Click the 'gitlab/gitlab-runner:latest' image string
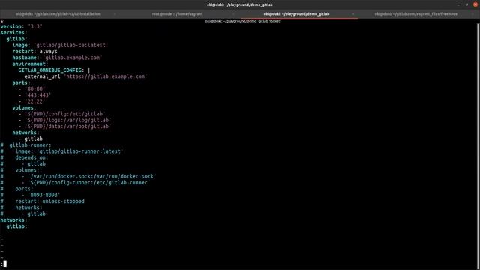 pyautogui.click(x=79, y=151)
